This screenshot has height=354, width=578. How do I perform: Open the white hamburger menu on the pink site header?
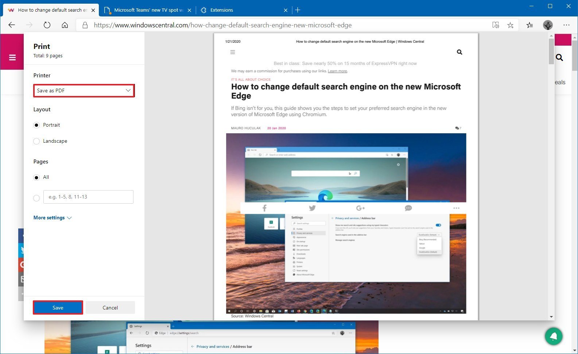(12, 57)
